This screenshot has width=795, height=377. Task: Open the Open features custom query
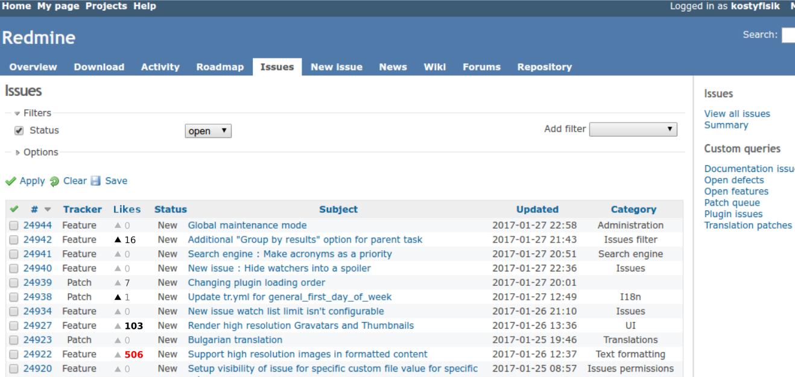[x=736, y=192]
